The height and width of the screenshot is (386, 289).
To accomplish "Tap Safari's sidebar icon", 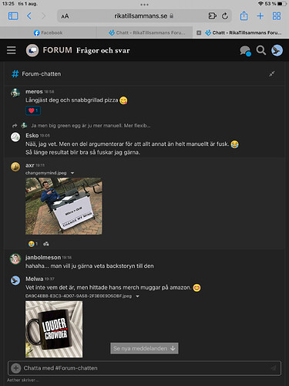I will pos(13,16).
